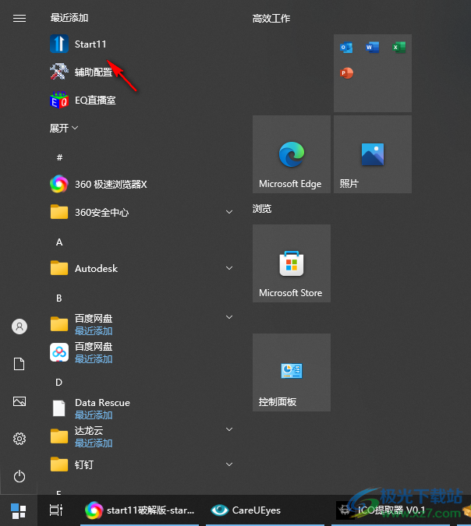This screenshot has width=471, height=526.
Task: Open the Outlook icon in Office tile group
Action: point(346,48)
